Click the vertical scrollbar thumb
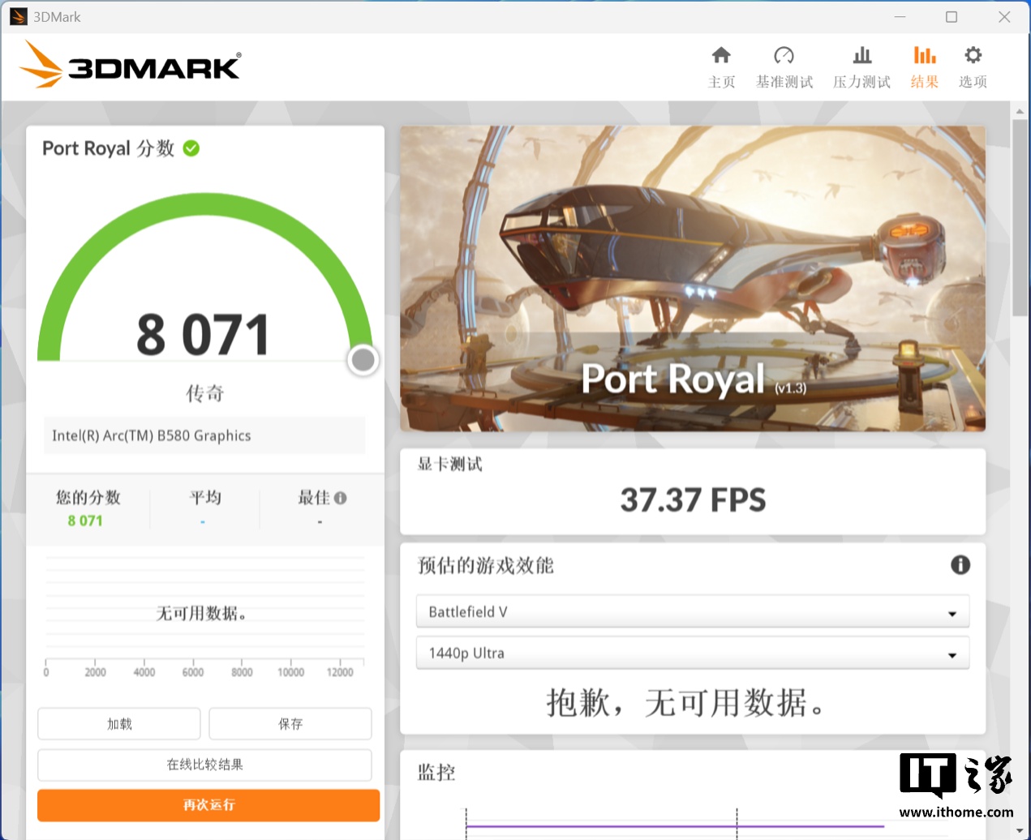 [1020, 217]
